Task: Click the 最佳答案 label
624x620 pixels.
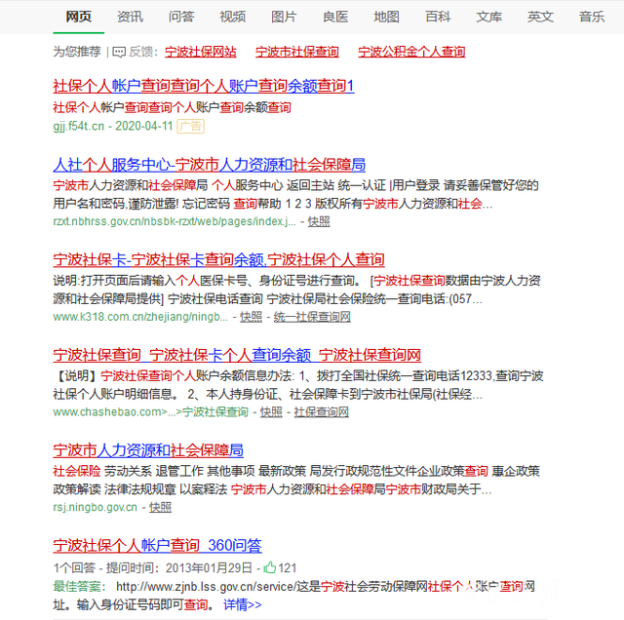Action: (77, 587)
